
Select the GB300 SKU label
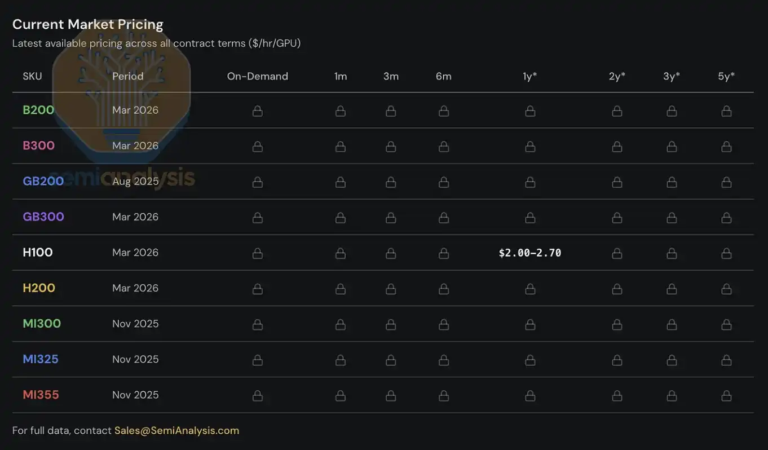(x=43, y=217)
